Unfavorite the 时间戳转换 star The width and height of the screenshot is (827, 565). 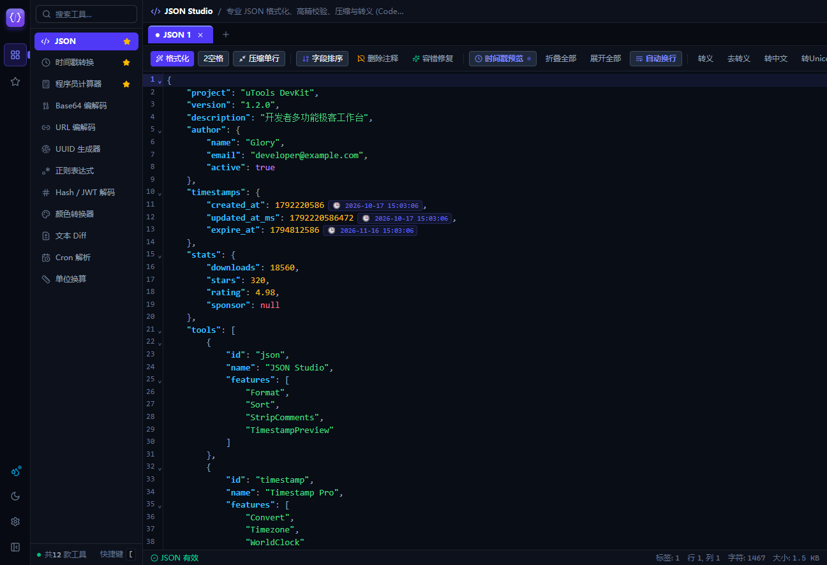pos(126,62)
